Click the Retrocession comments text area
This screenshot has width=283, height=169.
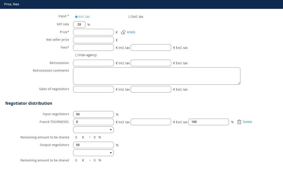click(x=156, y=76)
